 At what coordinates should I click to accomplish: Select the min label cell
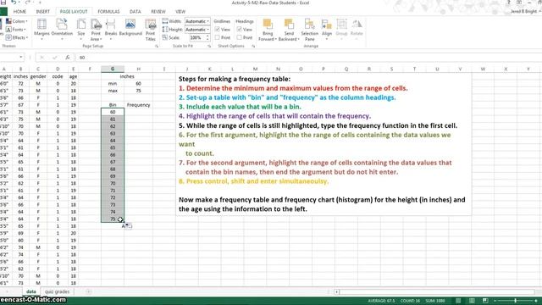113,83
